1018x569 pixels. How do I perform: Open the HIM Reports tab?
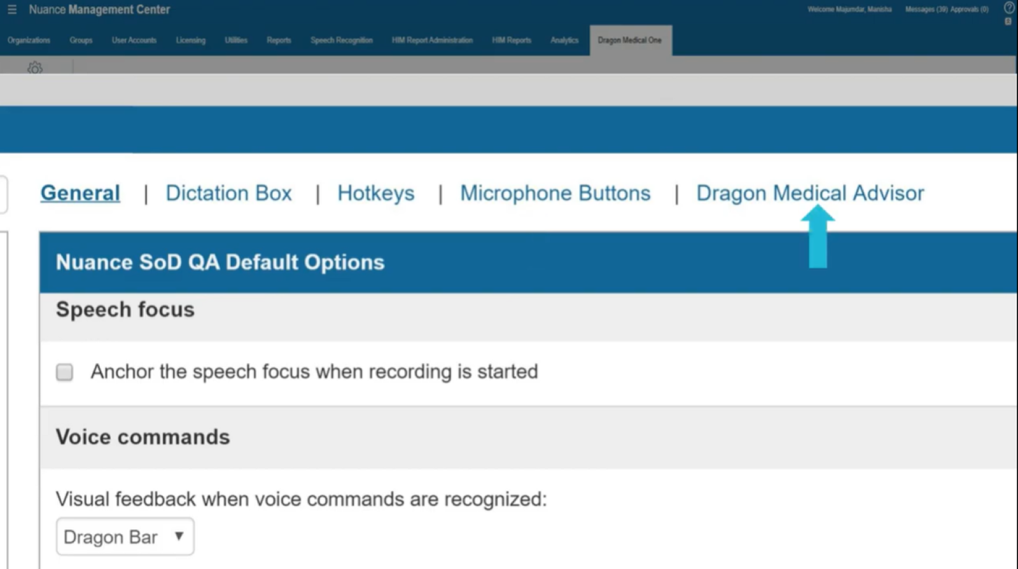coord(512,40)
